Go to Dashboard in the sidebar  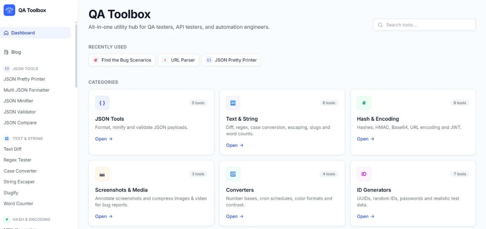[x=35, y=33]
